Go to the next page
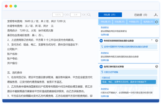This screenshot has height=105, width=162. click(x=82, y=15)
